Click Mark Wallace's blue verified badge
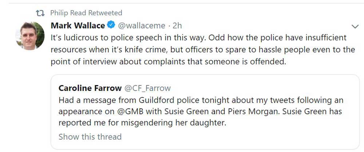This screenshot has height=152, width=364. pyautogui.click(x=111, y=26)
